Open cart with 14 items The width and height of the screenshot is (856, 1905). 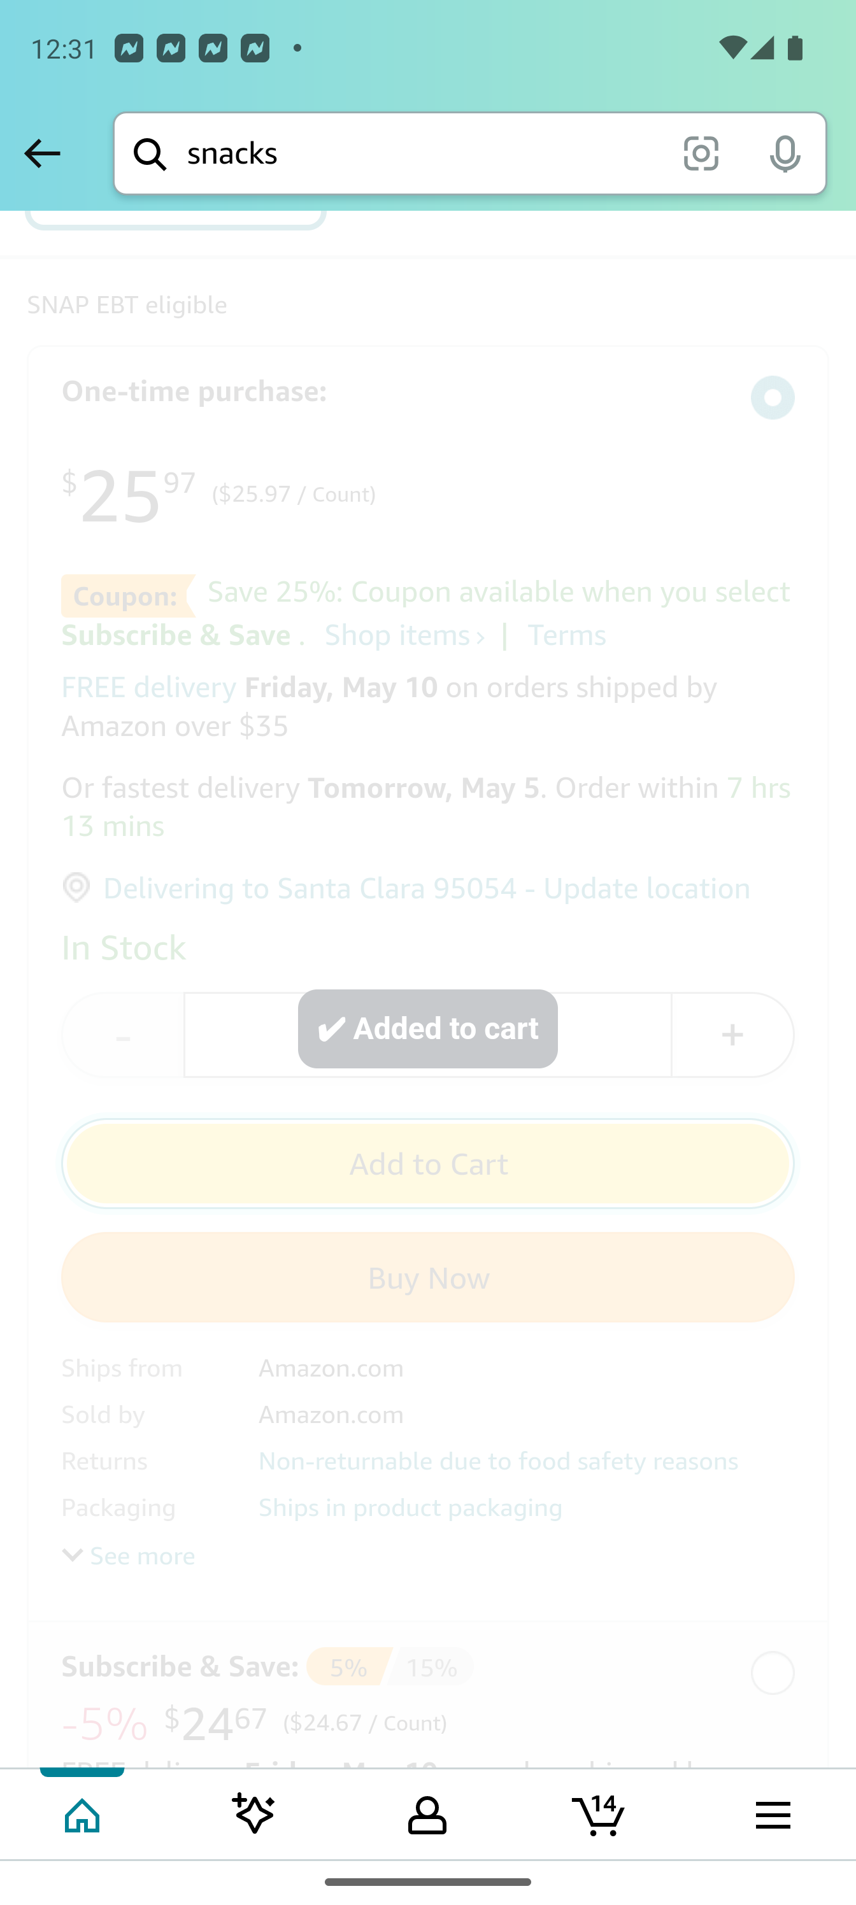click(599, 1815)
